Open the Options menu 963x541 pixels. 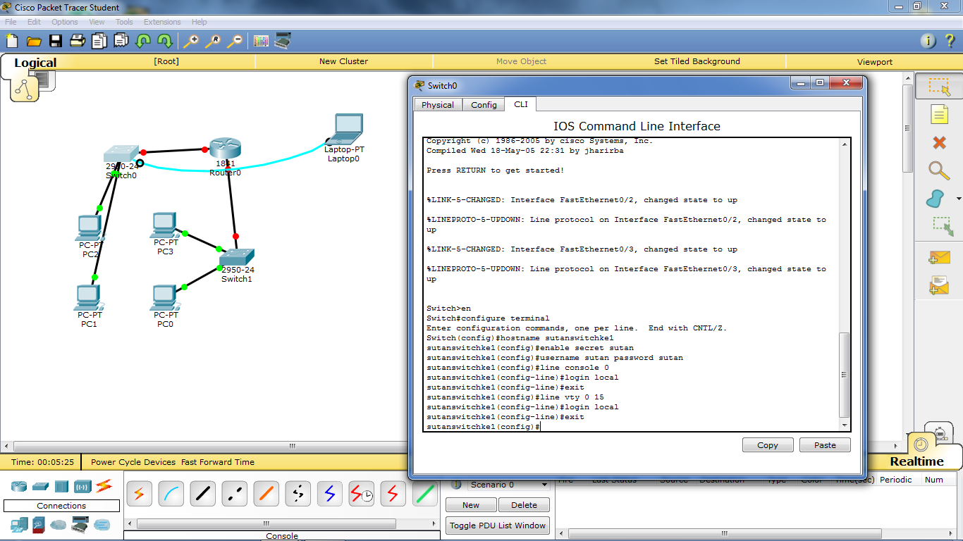tap(65, 22)
